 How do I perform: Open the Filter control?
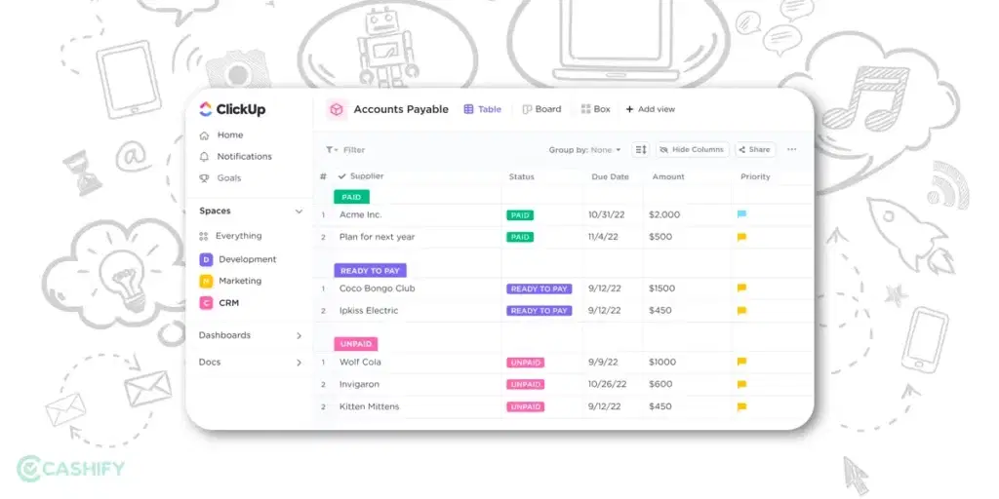click(345, 150)
